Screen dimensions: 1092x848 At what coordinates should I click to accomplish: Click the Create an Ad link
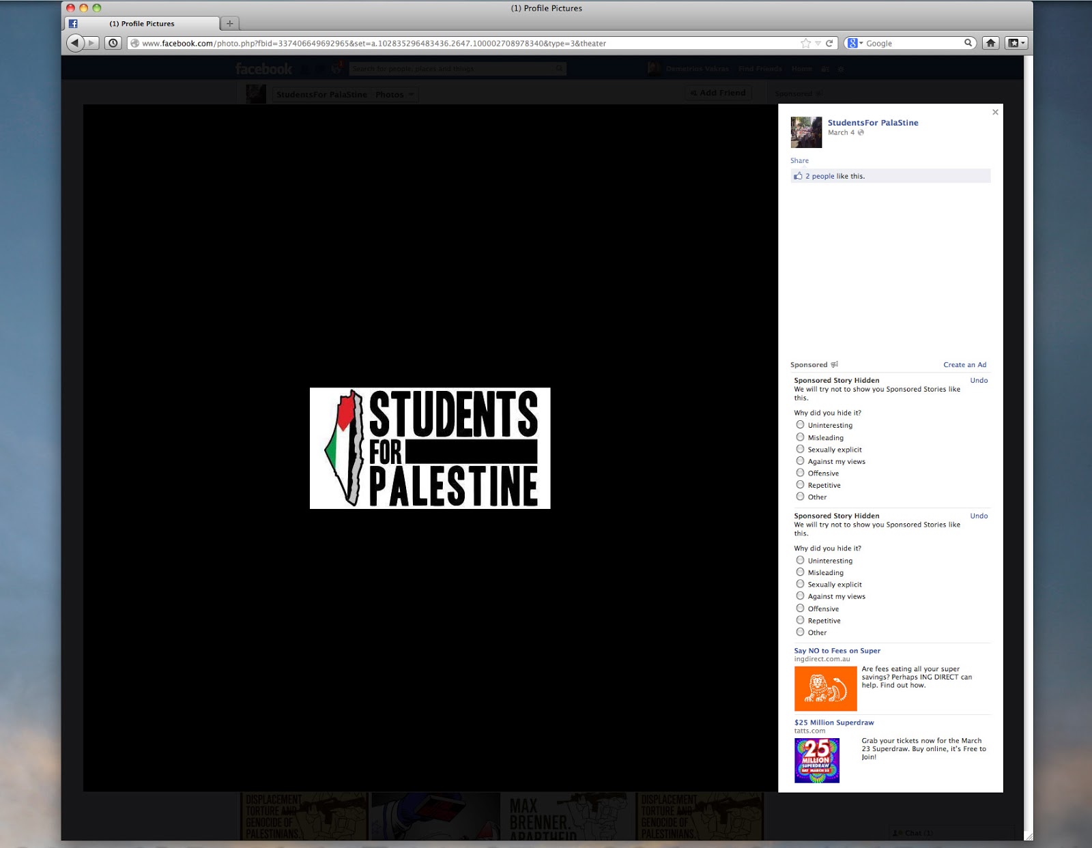point(964,364)
